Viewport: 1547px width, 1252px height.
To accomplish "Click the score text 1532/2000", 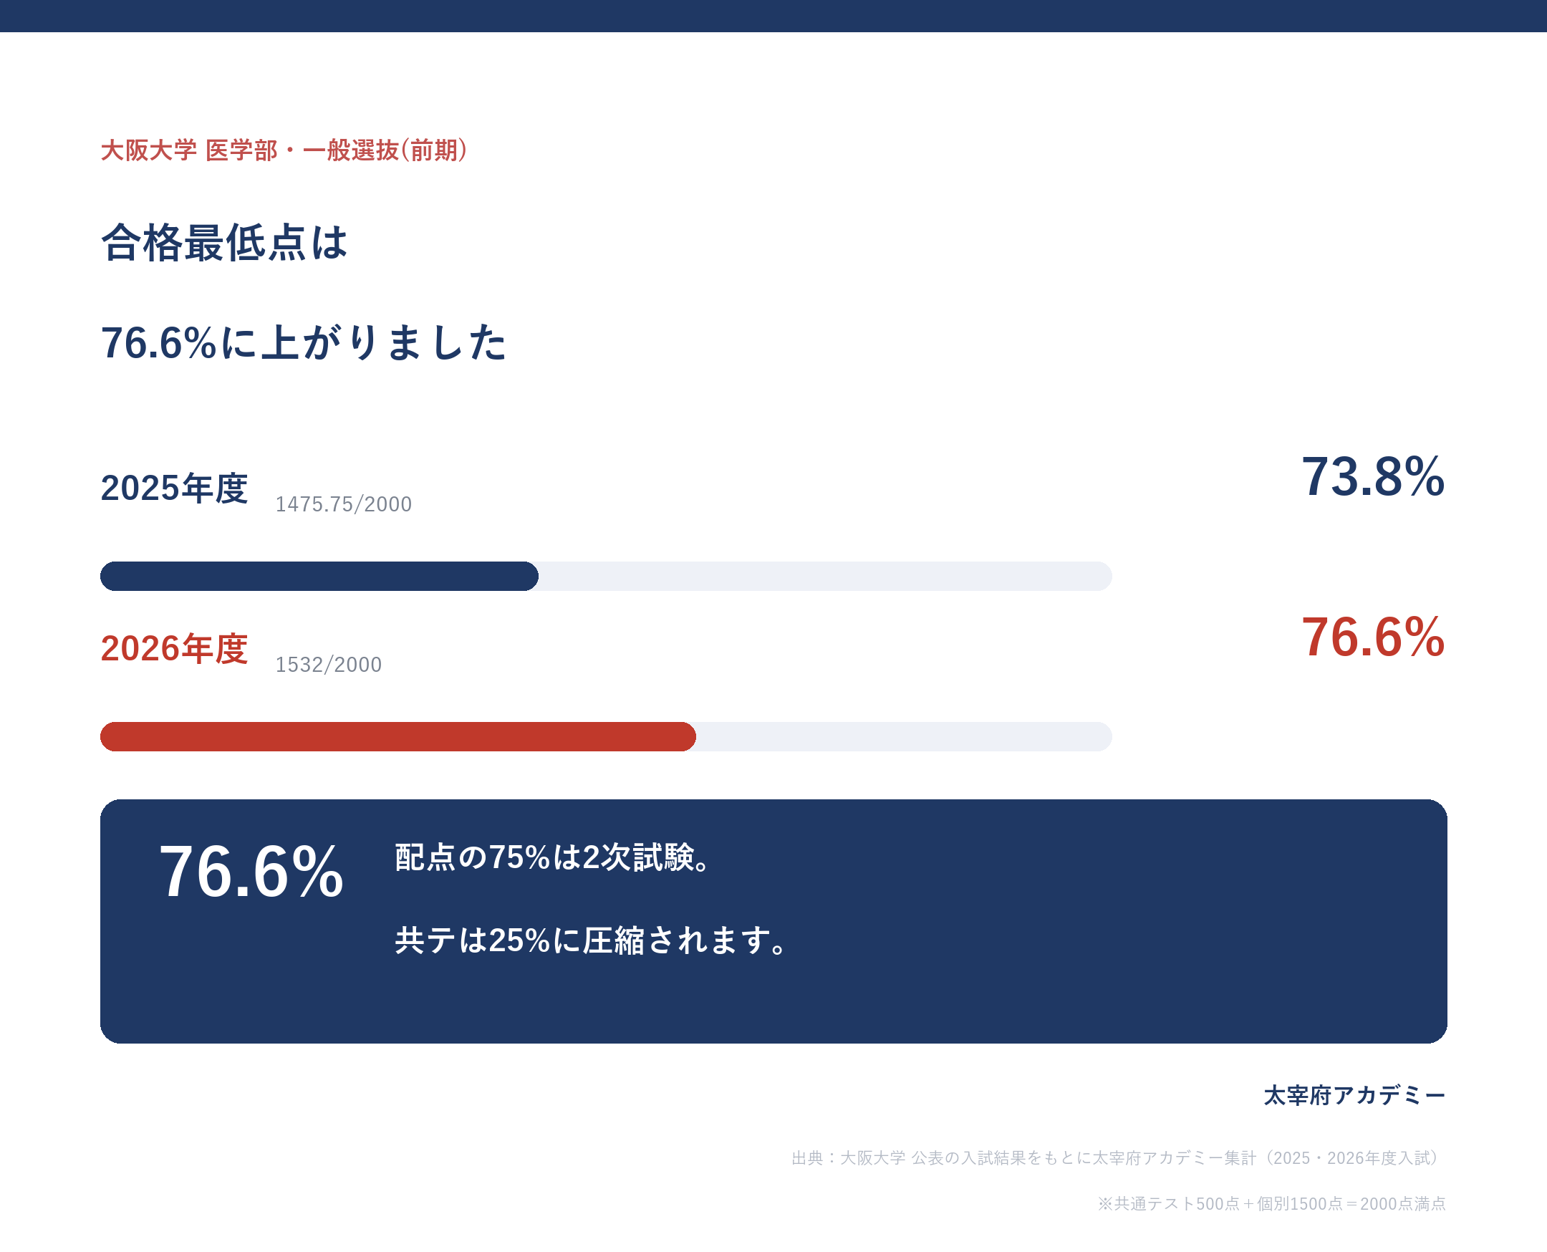I will [328, 664].
